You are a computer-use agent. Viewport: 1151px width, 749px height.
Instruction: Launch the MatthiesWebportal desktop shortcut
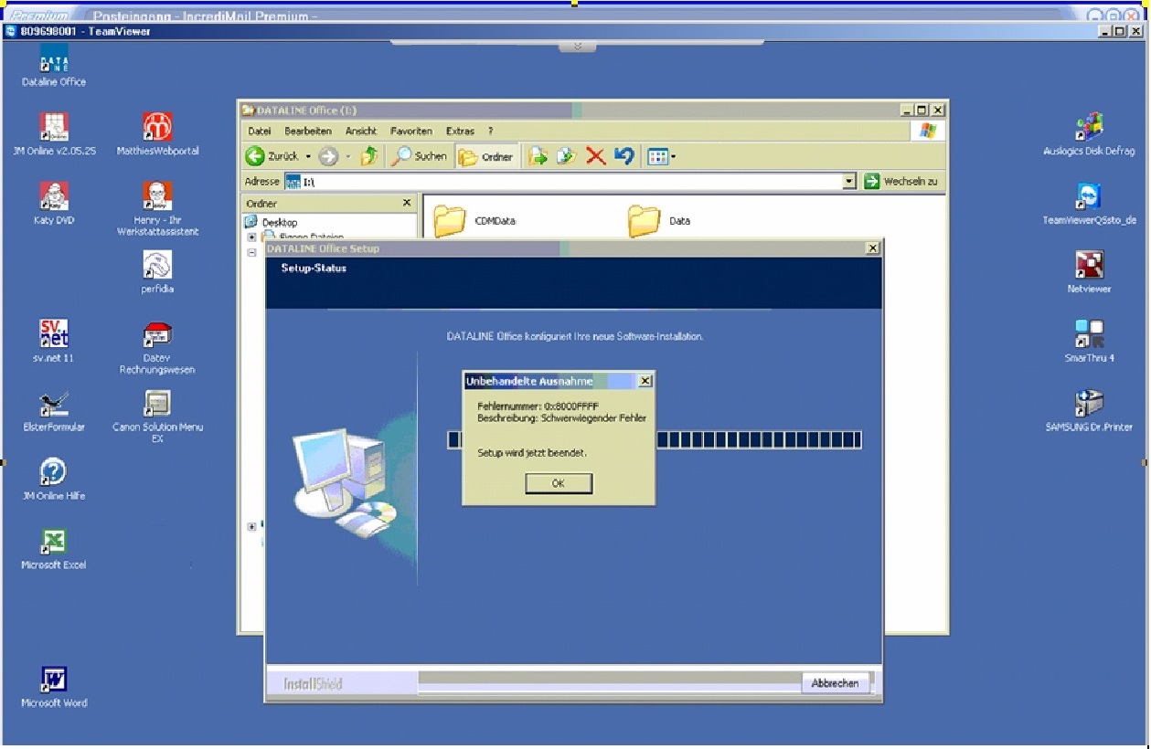157,128
